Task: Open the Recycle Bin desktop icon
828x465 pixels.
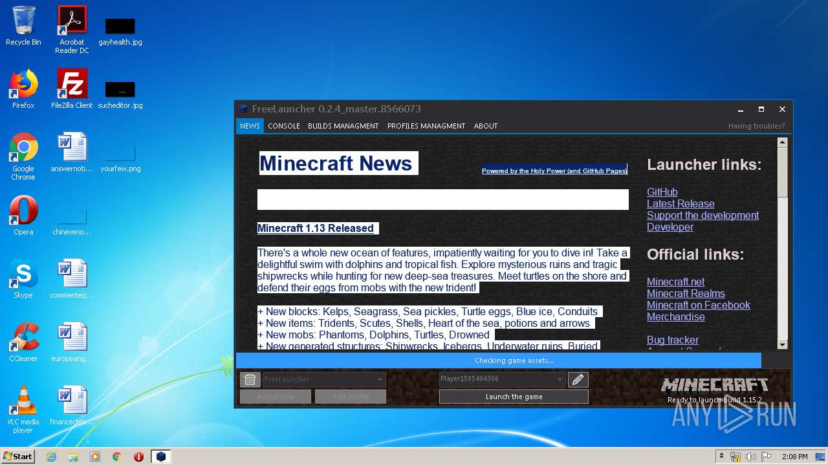Action: 23,26
